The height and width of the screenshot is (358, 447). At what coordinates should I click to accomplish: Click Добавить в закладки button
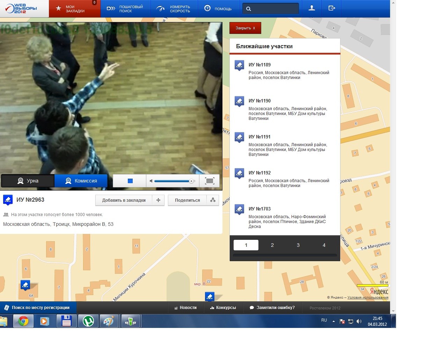click(124, 200)
